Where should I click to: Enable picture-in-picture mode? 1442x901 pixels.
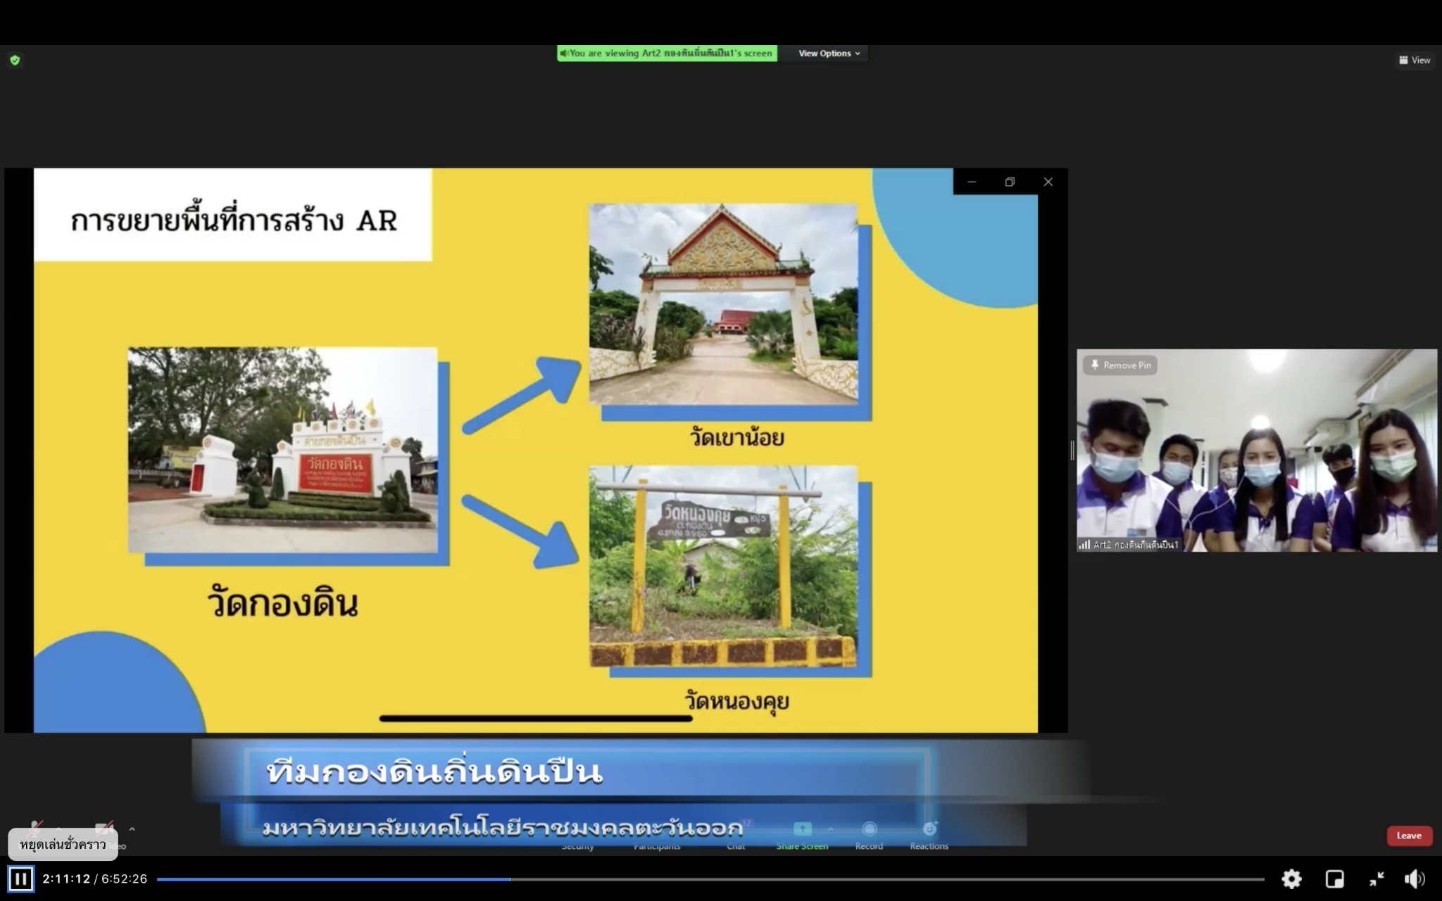coord(1334,878)
